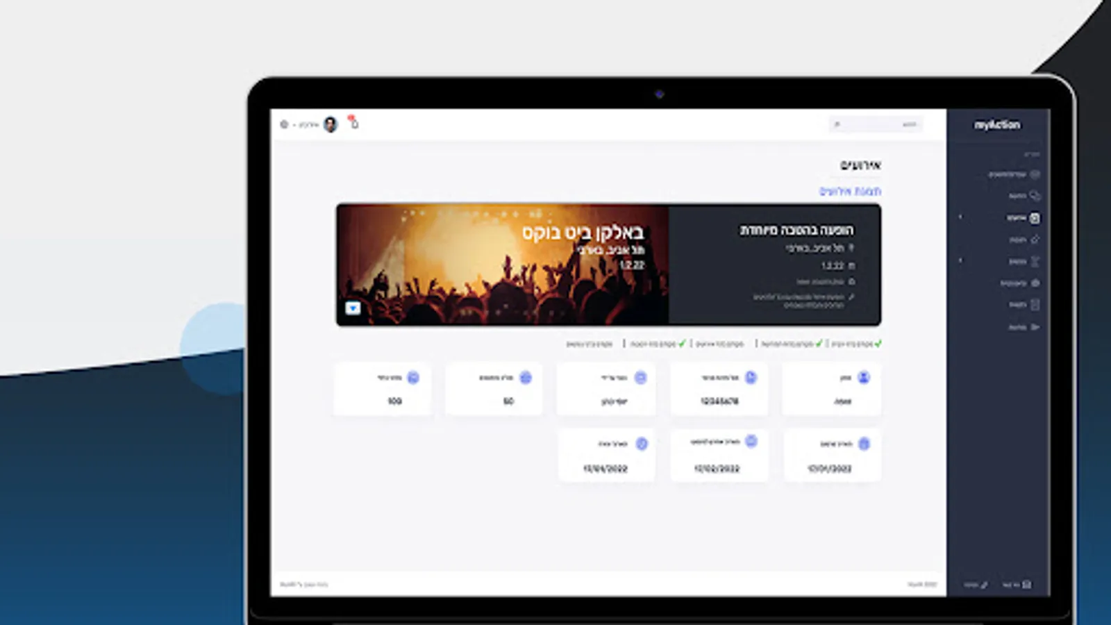This screenshot has width=1111, height=625.
Task: Open the blue dropdown on concert image
Action: (353, 308)
